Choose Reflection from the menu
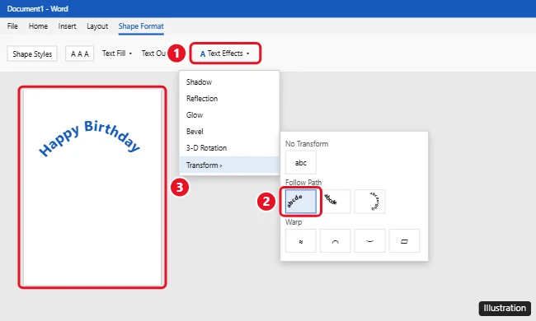Screen dimensions: 536x321 229,99
